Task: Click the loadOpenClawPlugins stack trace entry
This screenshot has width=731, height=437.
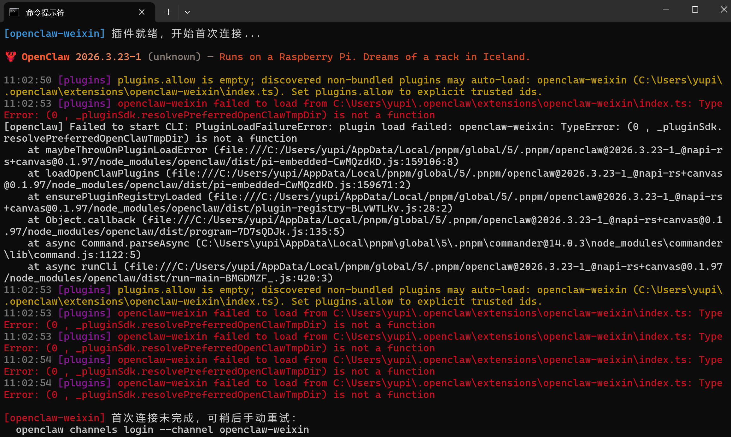Action: [102, 173]
